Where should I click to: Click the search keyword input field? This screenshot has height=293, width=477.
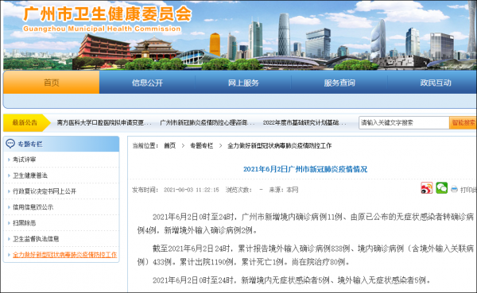pos(404,123)
